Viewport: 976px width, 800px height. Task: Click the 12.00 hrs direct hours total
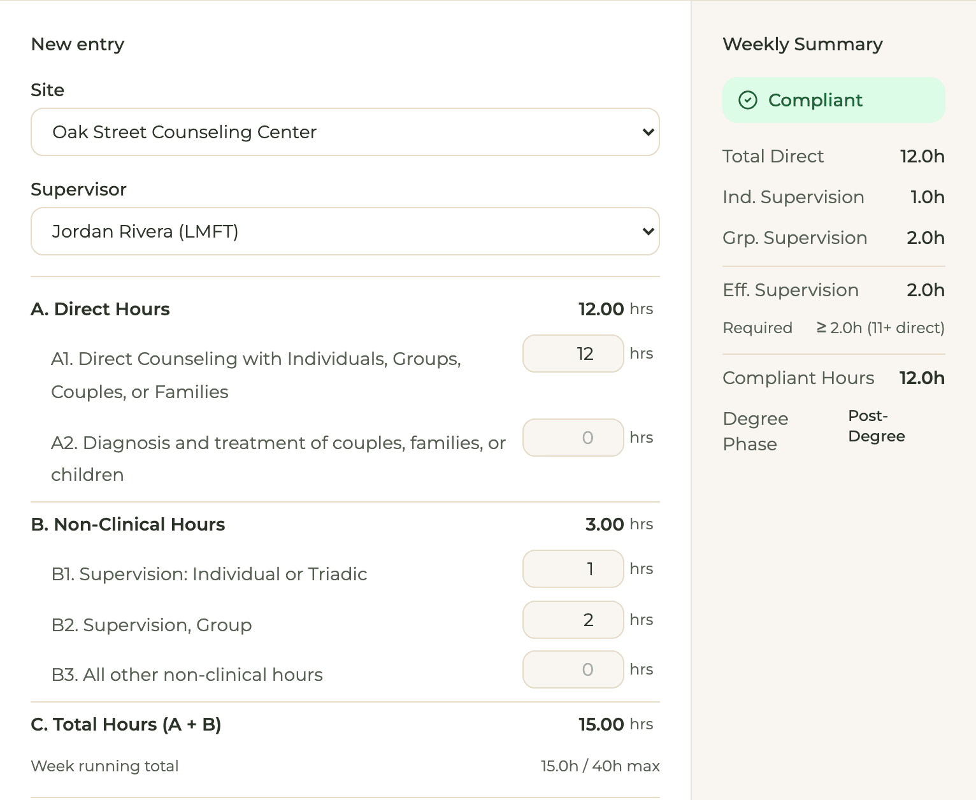point(615,309)
